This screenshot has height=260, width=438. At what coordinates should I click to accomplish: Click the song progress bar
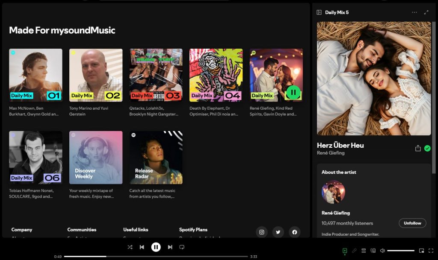coord(156,257)
